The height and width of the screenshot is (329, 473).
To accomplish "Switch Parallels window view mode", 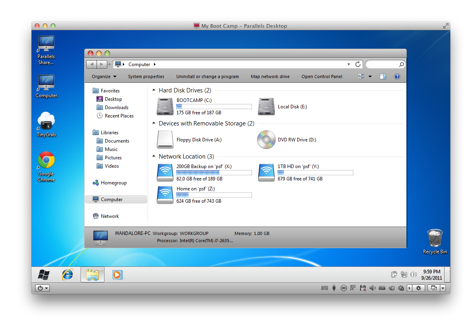I will (434, 288).
